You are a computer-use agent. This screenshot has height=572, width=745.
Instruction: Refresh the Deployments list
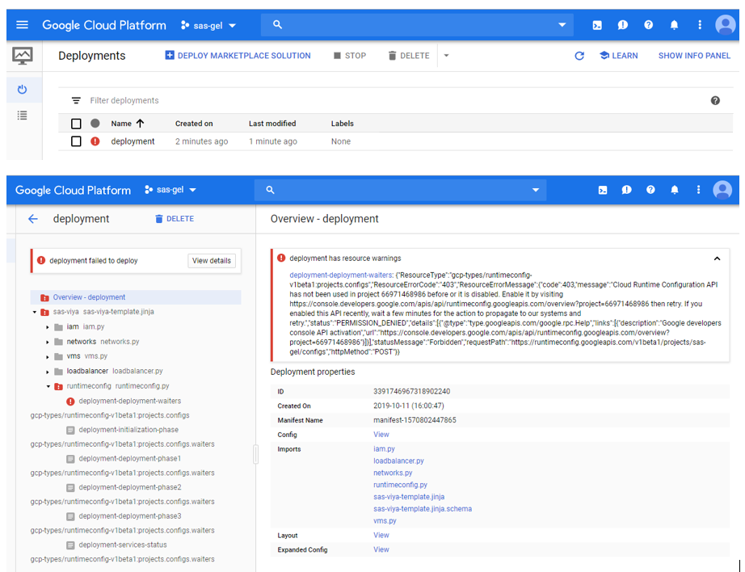(579, 56)
